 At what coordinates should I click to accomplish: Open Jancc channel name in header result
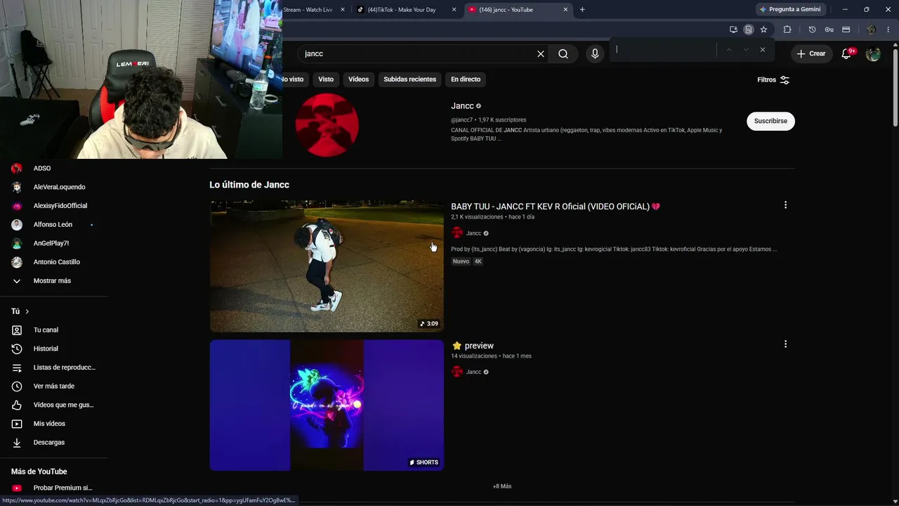tap(462, 106)
